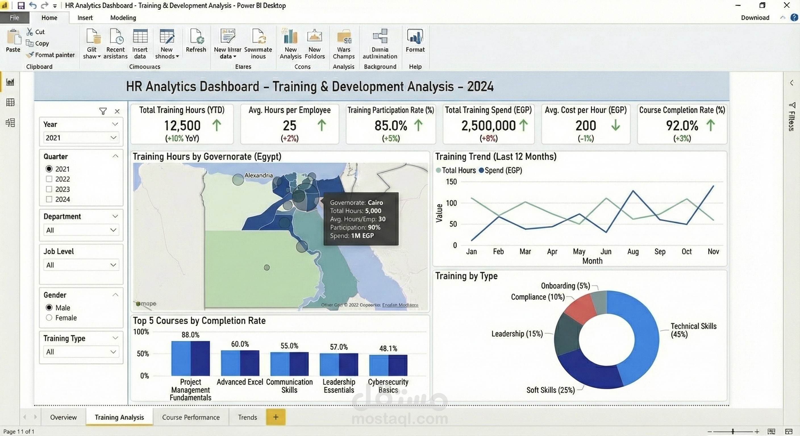Screen dimensions: 800x436
Task: Open the Data table view icon
Action: point(10,102)
